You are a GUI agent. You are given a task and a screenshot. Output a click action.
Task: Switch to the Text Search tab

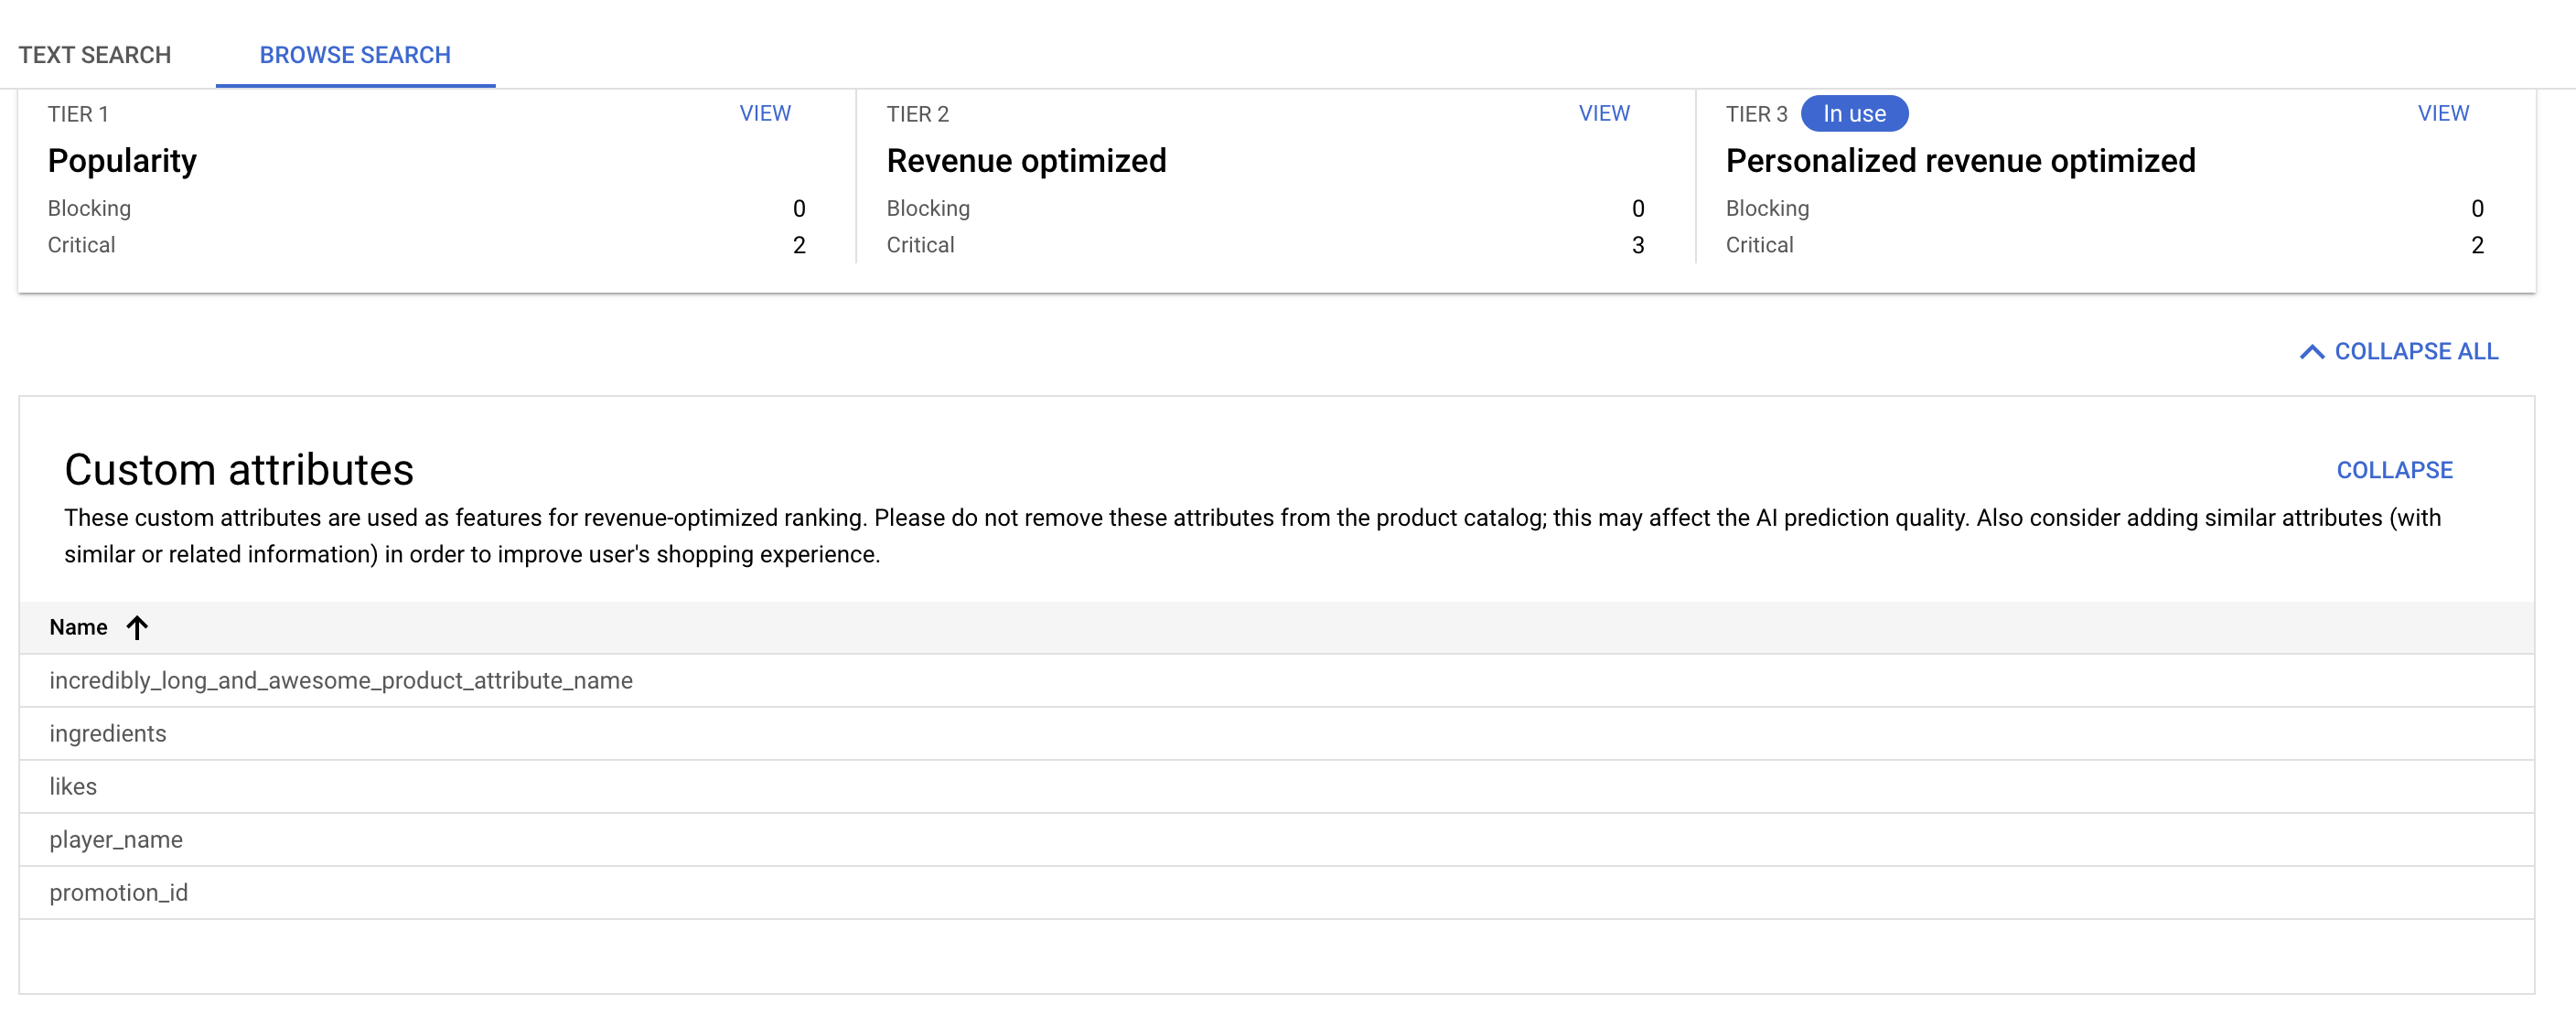pyautogui.click(x=95, y=55)
